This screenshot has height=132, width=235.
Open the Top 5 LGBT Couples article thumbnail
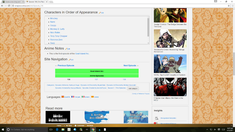click(x=170, y=63)
